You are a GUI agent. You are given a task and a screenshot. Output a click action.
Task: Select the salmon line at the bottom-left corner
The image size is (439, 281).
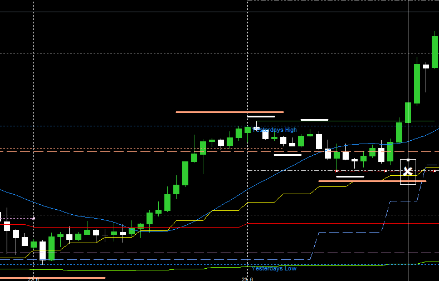(52, 278)
